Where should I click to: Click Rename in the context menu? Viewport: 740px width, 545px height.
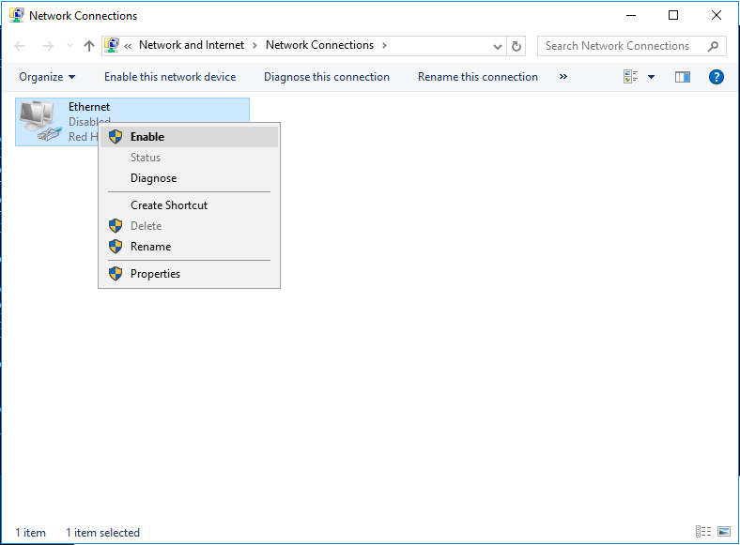[150, 247]
